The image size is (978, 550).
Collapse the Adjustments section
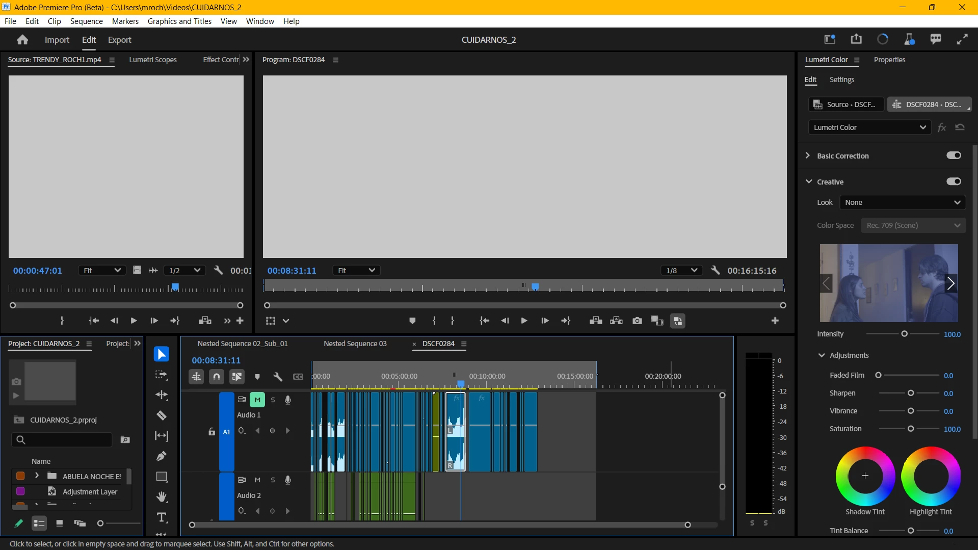(822, 355)
